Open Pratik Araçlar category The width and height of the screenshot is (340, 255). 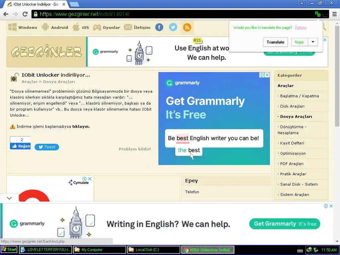(293, 174)
